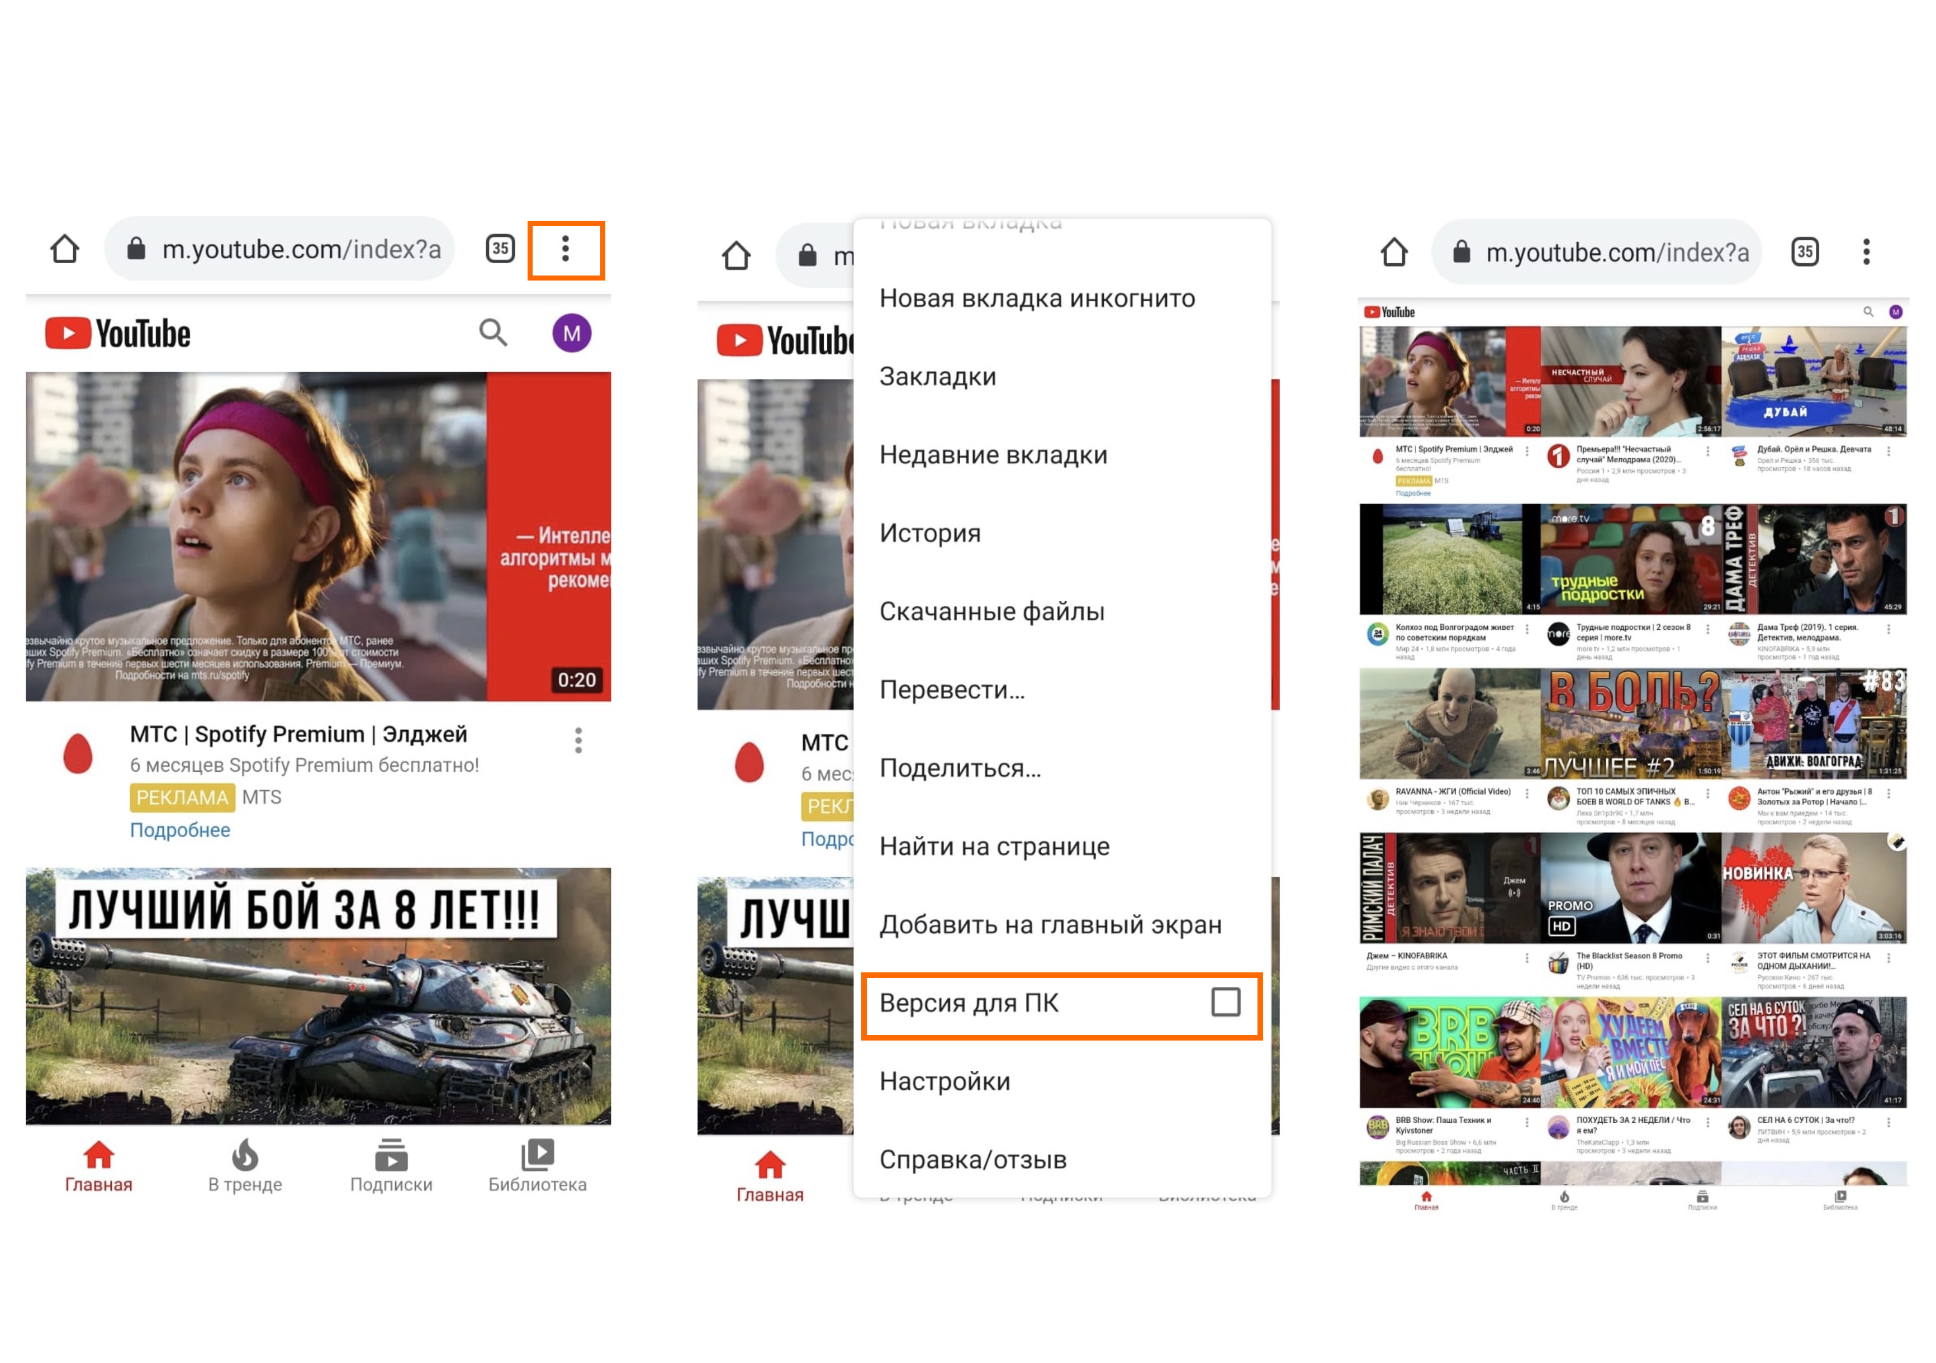Open the three-dot Chrome menu in right phone screen
The height and width of the screenshot is (1363, 1936).
[1866, 252]
